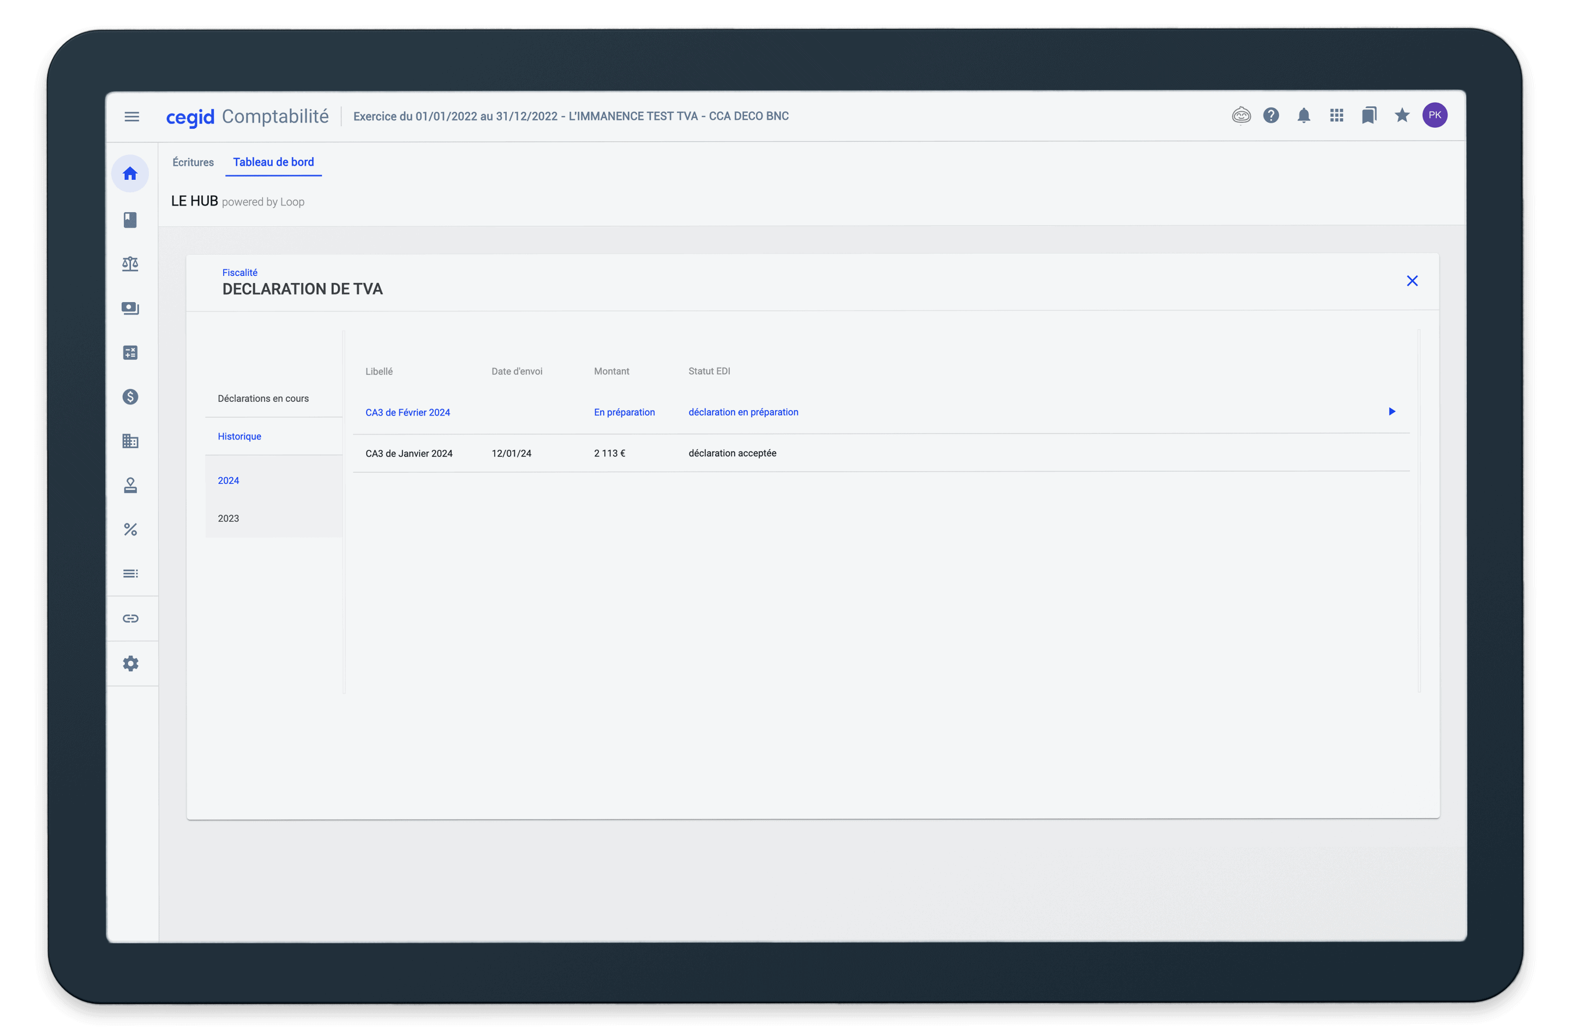Open the CA3 de Février 2024 link
This screenshot has height=1036, width=1571.
coord(407,412)
